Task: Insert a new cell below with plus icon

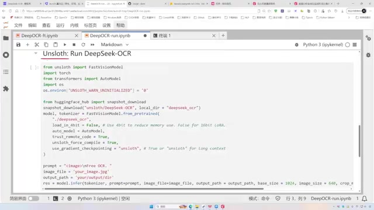Action: [x=27, y=44]
